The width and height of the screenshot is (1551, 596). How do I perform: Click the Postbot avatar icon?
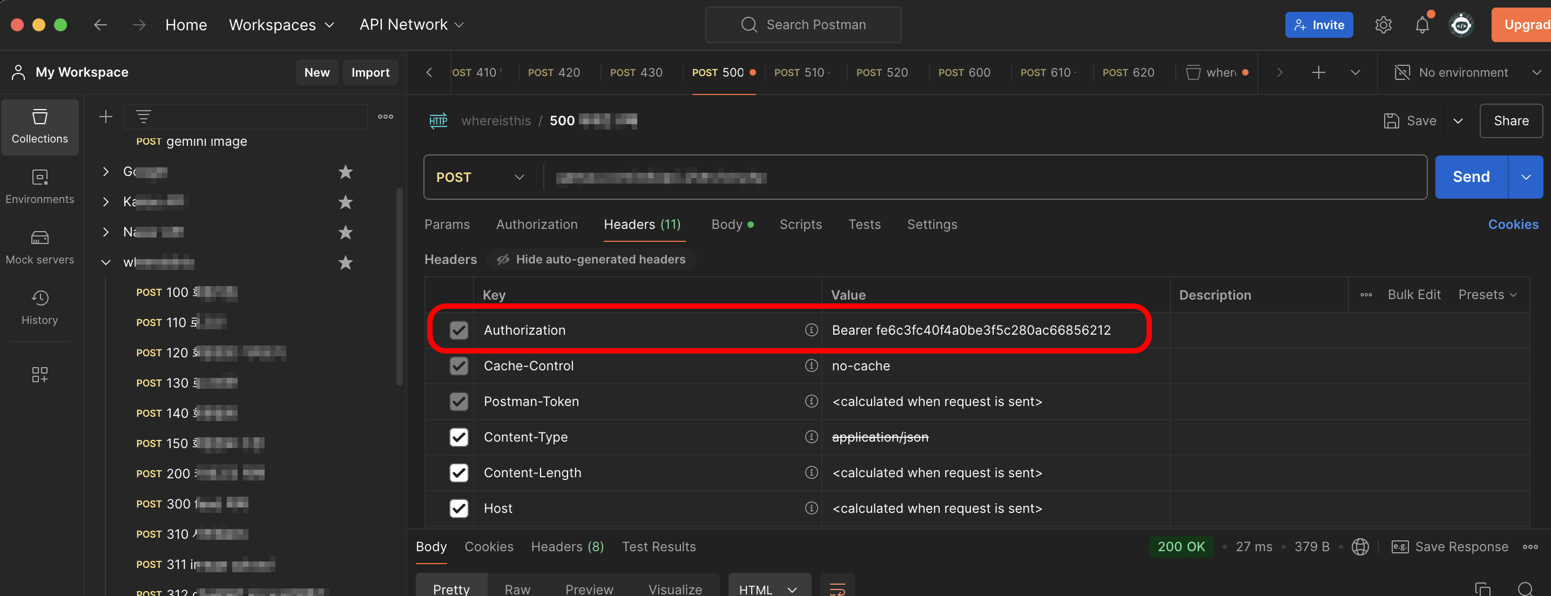coord(1461,25)
